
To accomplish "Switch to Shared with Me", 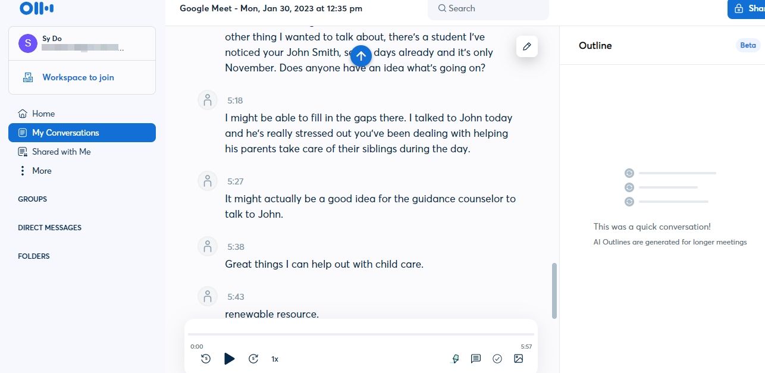I will [x=61, y=152].
